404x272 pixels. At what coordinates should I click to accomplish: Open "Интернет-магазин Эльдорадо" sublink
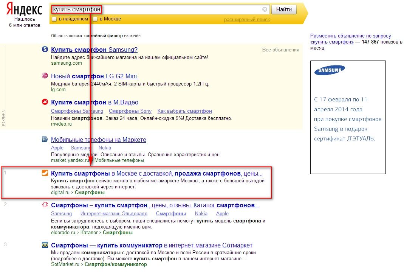(x=105, y=214)
